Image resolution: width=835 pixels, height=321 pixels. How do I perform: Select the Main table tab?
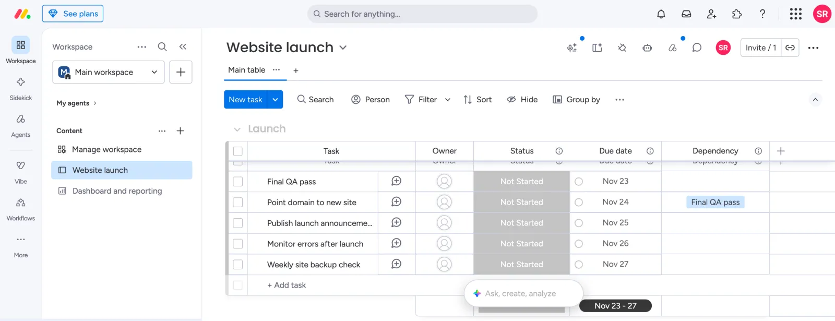[x=246, y=70]
